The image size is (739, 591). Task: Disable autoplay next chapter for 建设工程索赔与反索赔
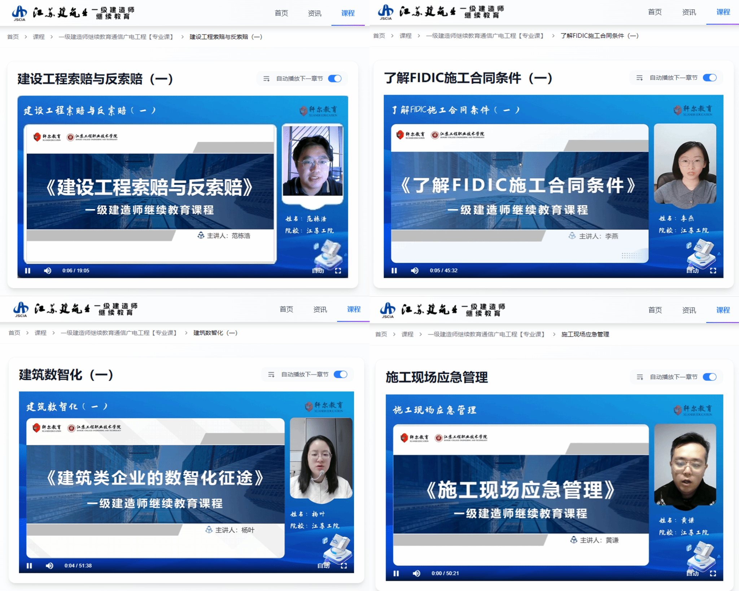click(334, 79)
